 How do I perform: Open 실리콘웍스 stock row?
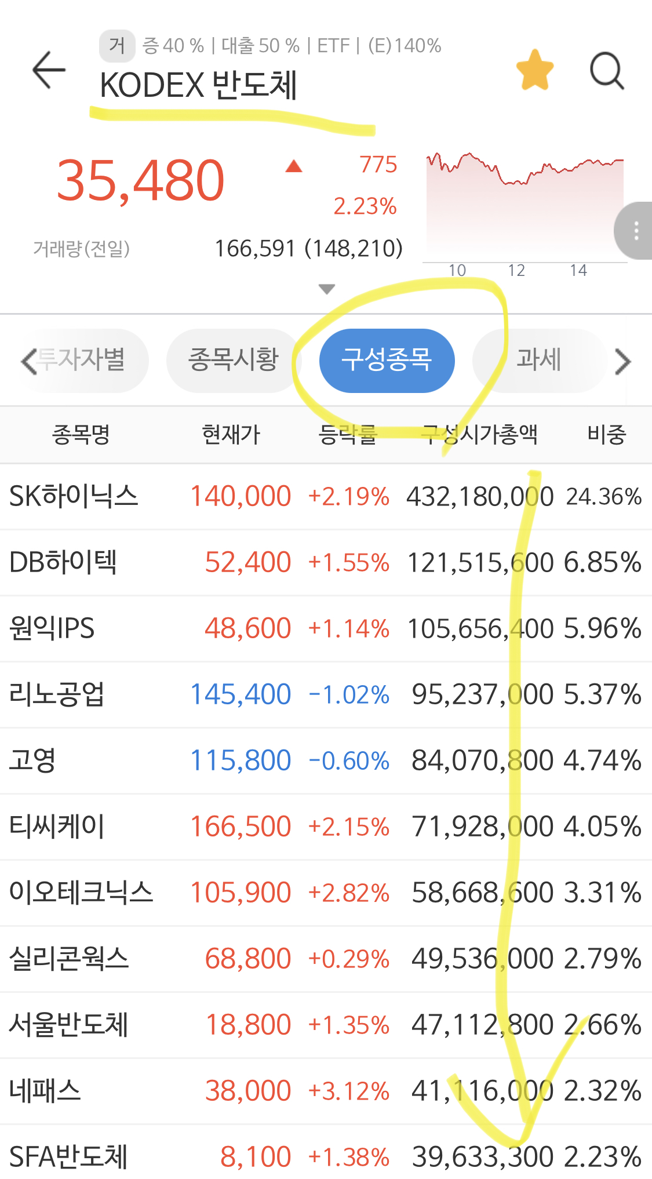click(x=326, y=959)
